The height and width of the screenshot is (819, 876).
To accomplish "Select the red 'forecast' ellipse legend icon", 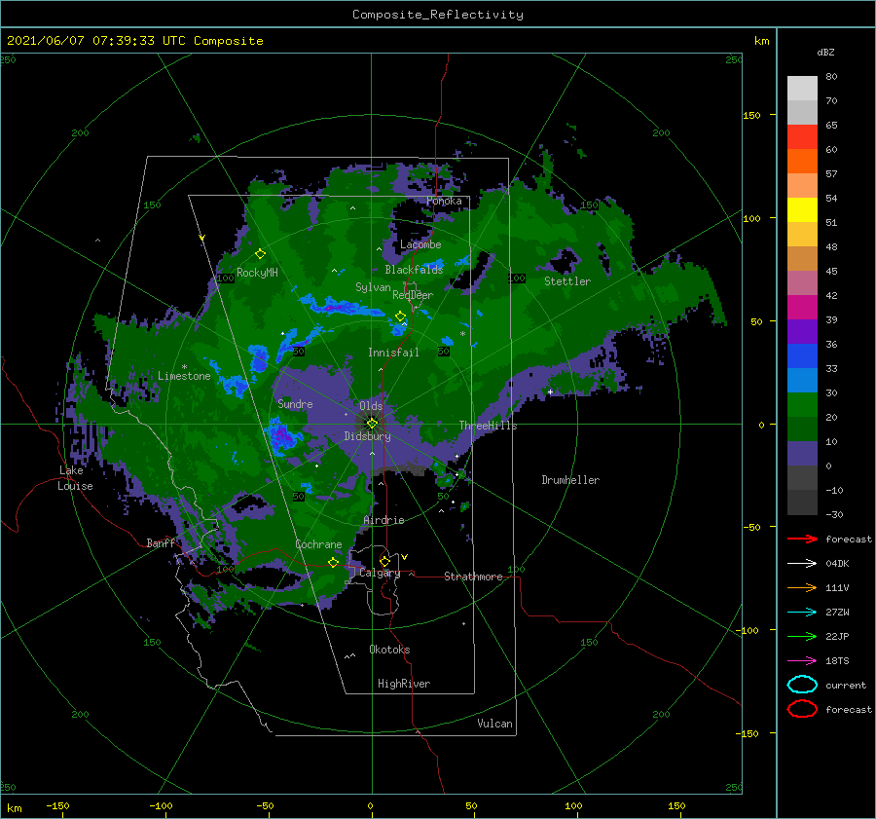I will pyautogui.click(x=802, y=709).
